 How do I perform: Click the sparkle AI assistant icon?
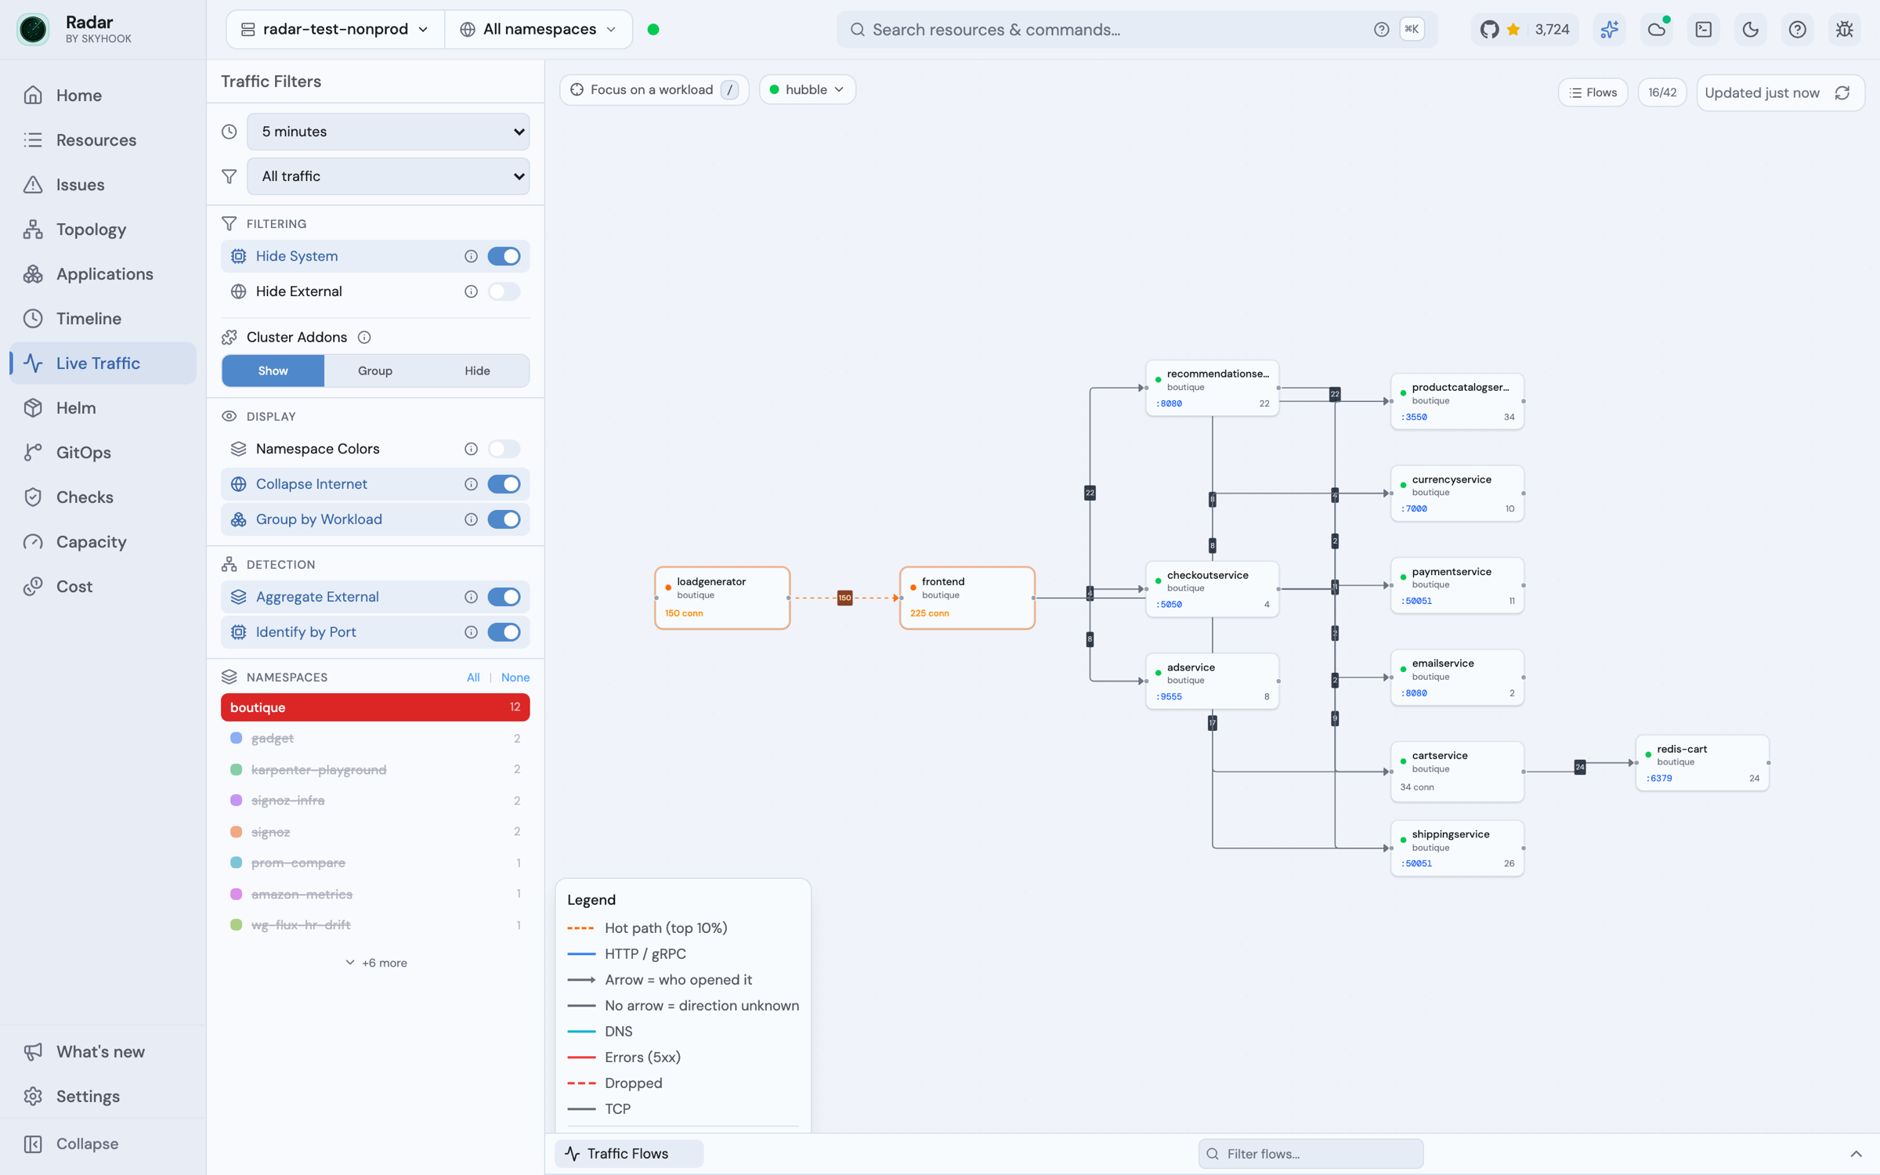(x=1610, y=30)
